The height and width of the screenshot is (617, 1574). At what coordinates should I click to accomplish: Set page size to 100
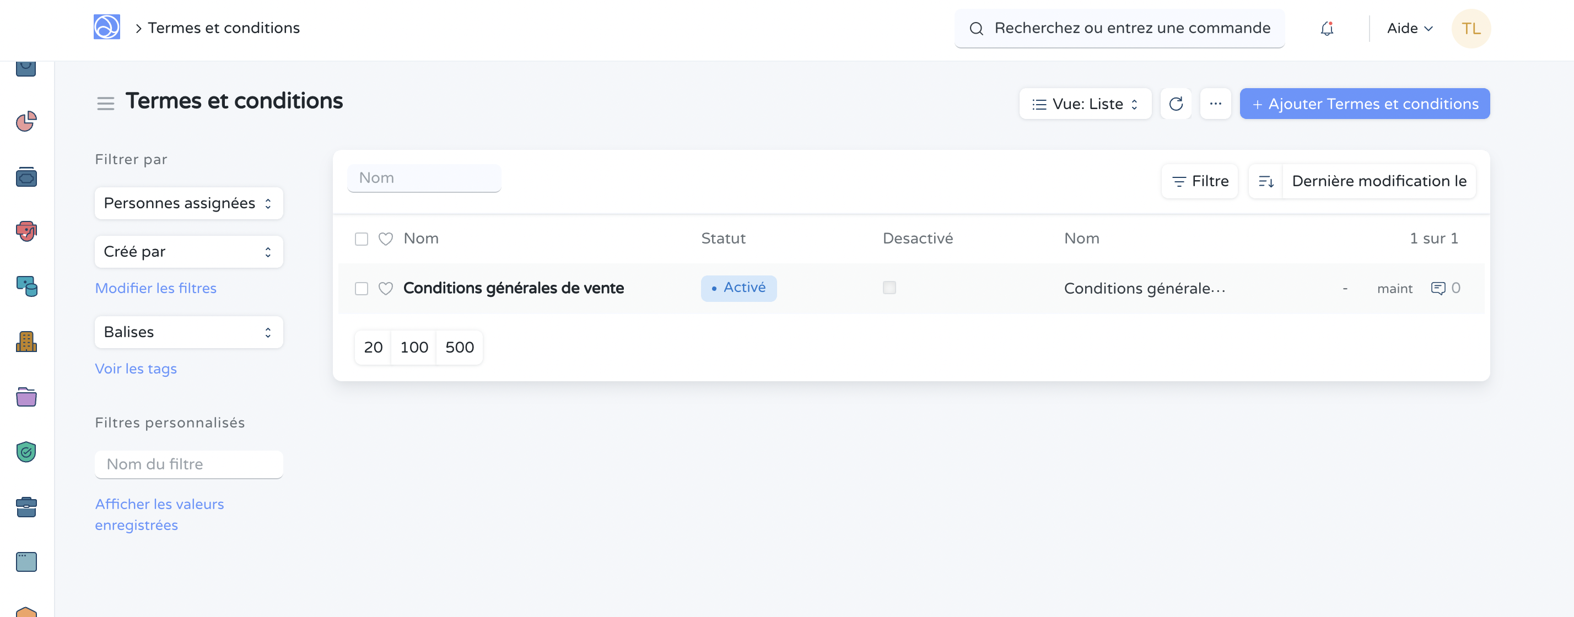414,347
